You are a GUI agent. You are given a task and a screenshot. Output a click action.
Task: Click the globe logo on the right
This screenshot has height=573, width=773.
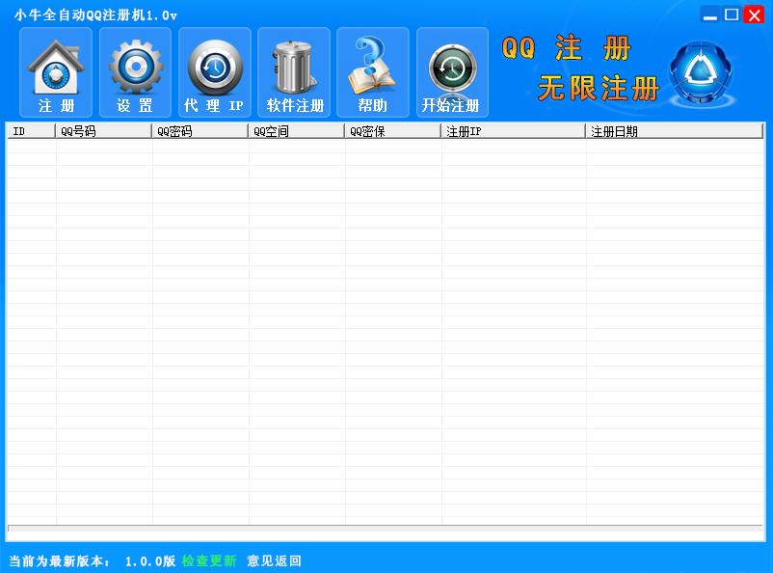(702, 72)
